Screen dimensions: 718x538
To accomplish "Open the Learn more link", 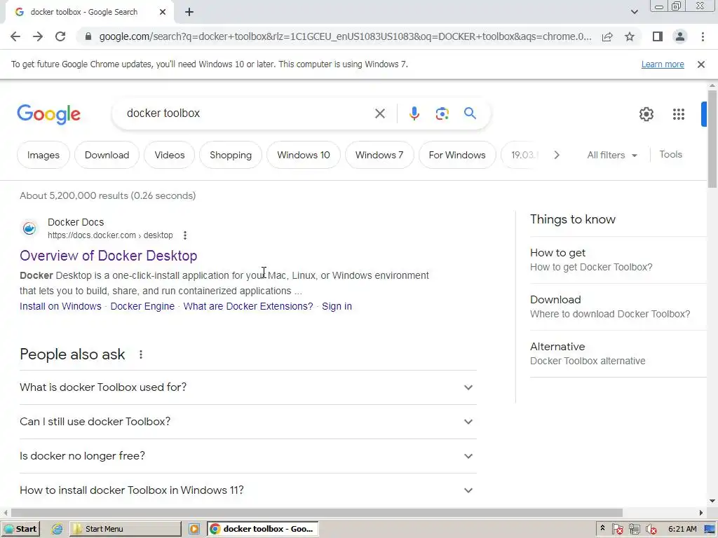I will 663,64.
